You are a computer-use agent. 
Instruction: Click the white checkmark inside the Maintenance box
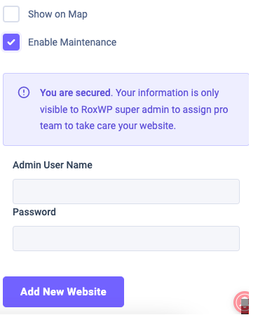[x=11, y=42]
